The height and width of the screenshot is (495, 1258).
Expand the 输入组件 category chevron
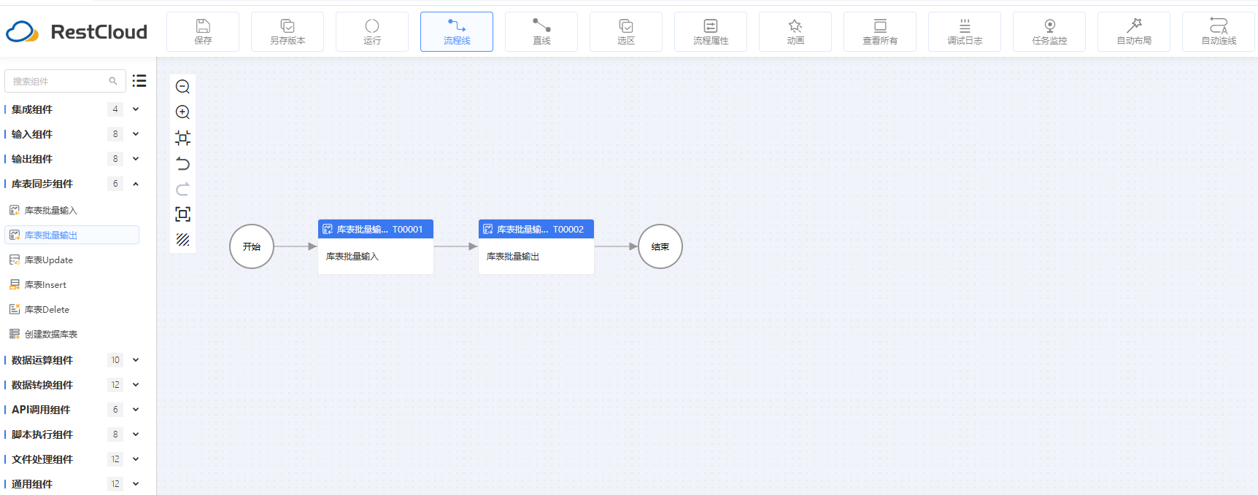click(x=136, y=134)
